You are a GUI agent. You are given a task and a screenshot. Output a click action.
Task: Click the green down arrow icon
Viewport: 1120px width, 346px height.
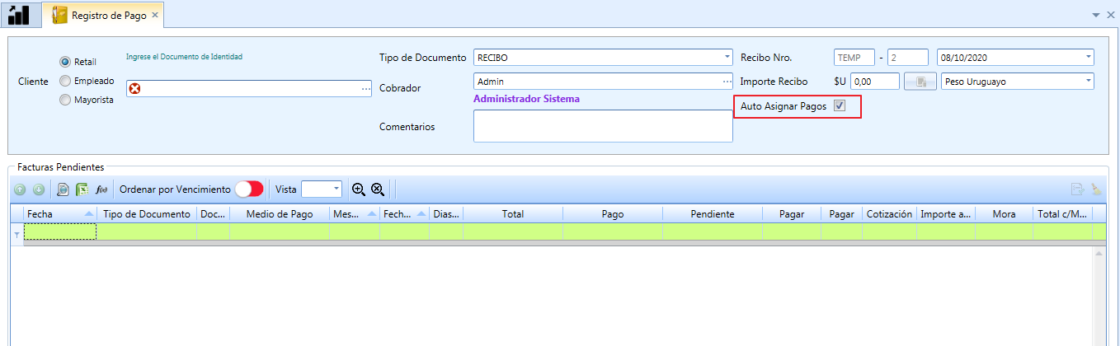38,189
